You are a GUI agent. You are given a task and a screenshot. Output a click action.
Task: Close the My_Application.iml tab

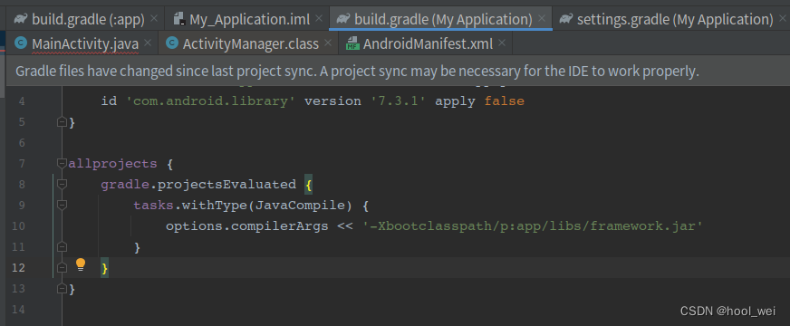pos(318,19)
